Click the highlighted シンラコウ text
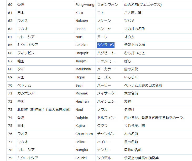The height and width of the screenshot is (161, 192). [106, 45]
